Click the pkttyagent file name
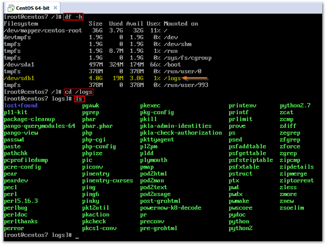 157,140
